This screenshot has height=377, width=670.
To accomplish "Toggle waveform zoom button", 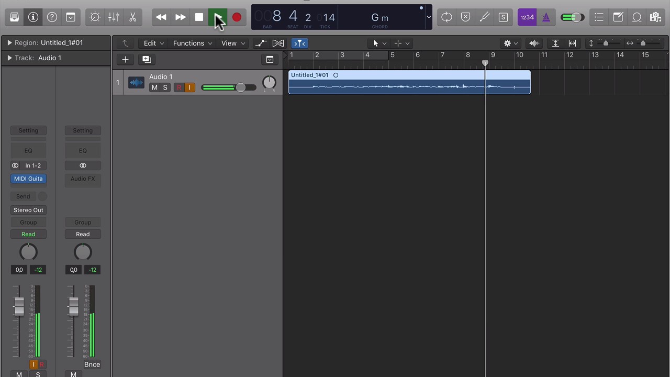I will [x=534, y=43].
